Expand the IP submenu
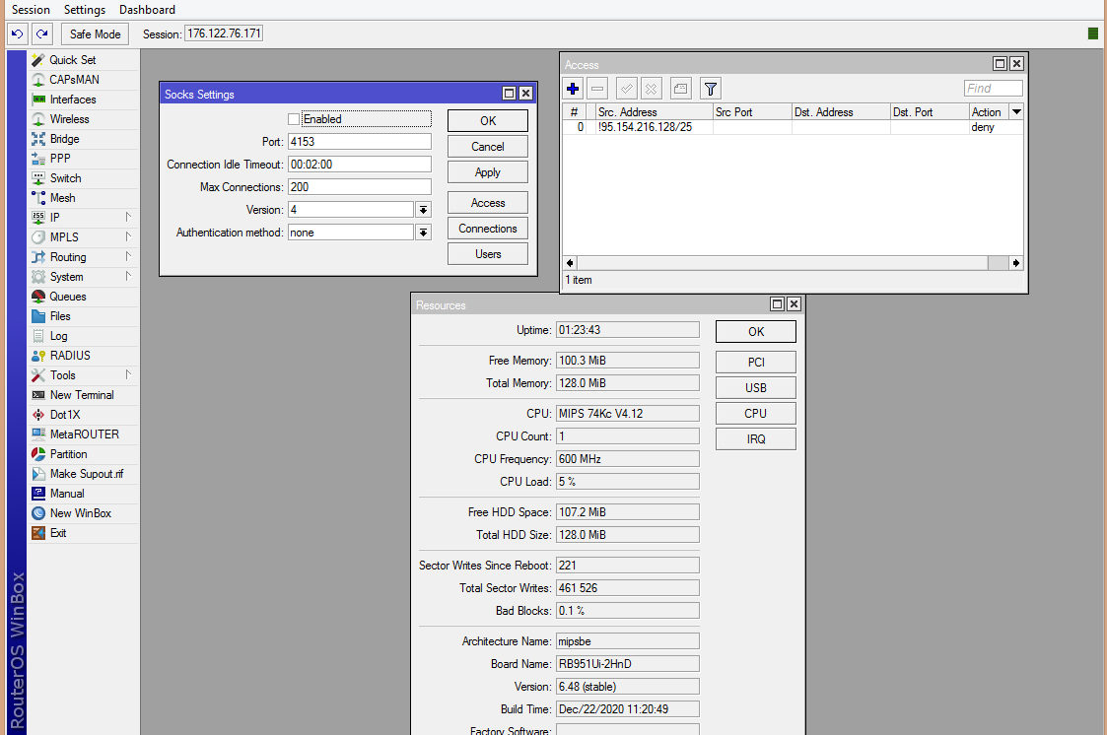The image size is (1107, 735). pyautogui.click(x=128, y=218)
